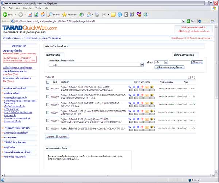The image size is (219, 183).
Task: Open the Edit menu
Action: 11,8
